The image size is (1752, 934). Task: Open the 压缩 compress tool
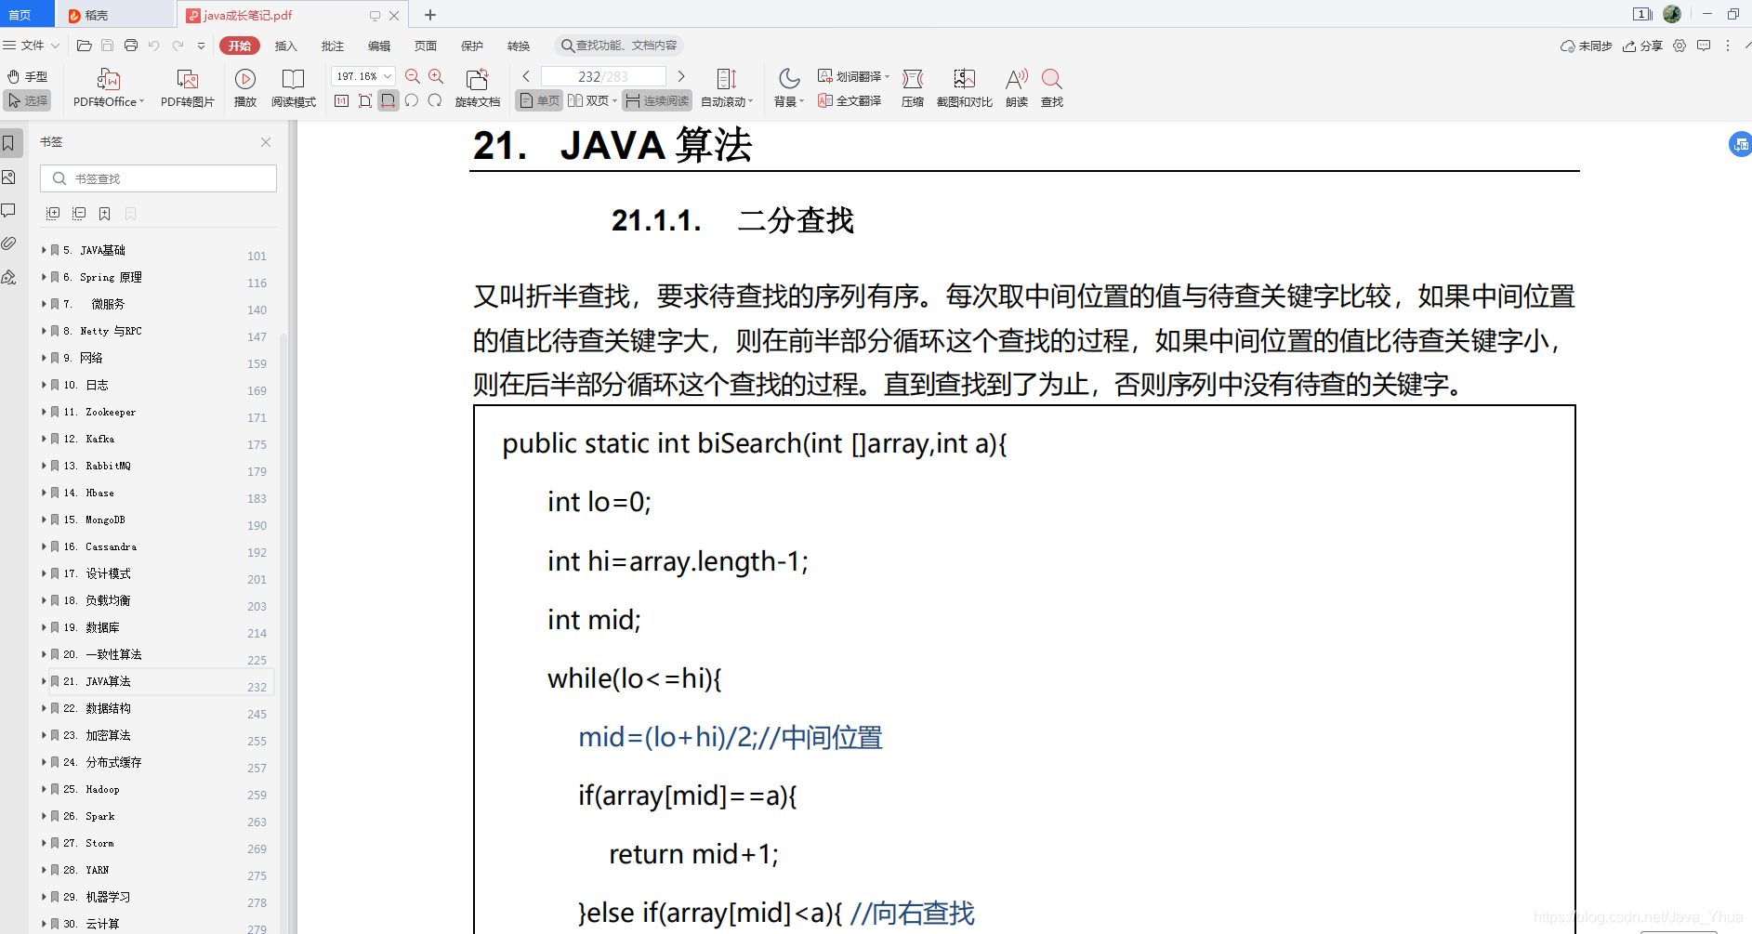[x=913, y=88]
